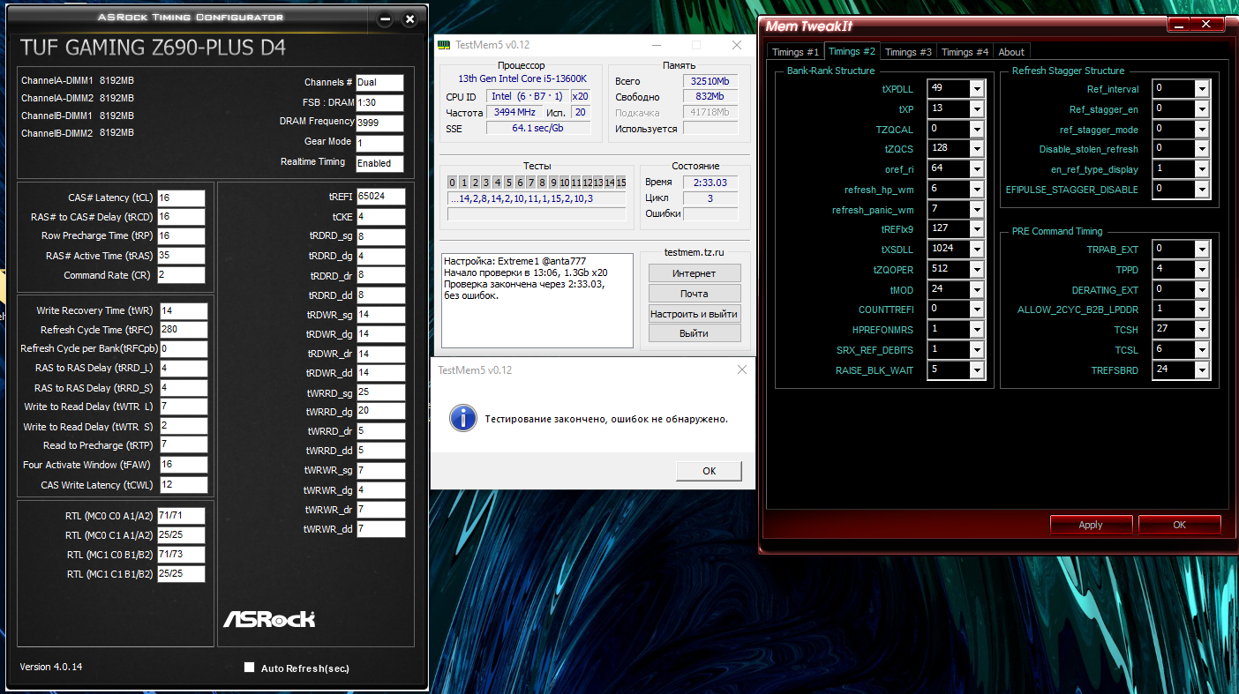Expand the tZQCS dropdown
Viewport: 1239px width, 694px height.
pyautogui.click(x=977, y=148)
